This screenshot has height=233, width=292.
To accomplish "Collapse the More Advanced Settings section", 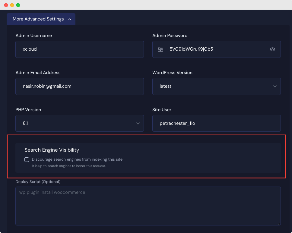I will (41, 19).
